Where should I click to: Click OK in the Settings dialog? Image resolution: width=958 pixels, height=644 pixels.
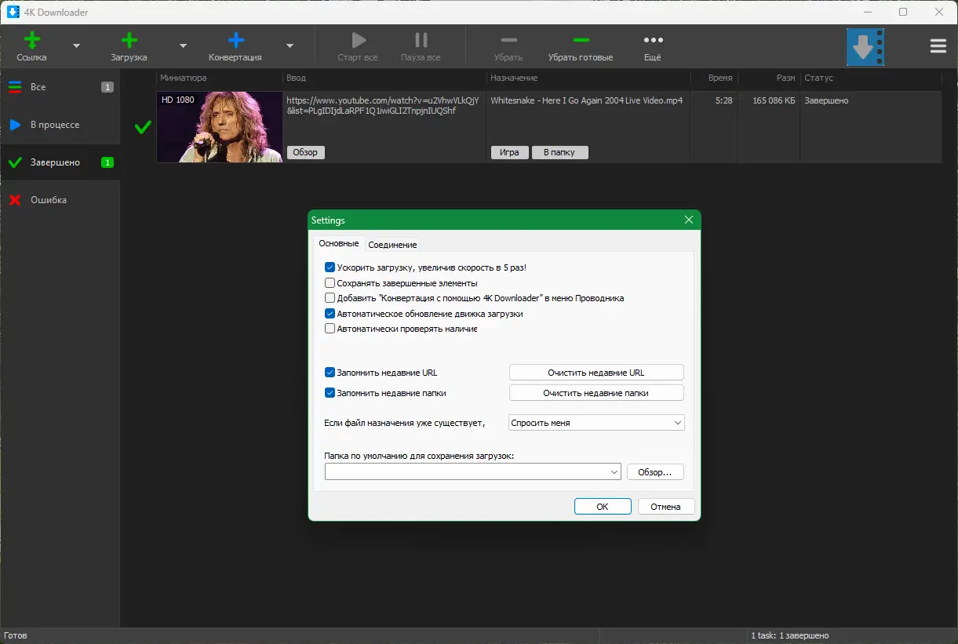603,507
